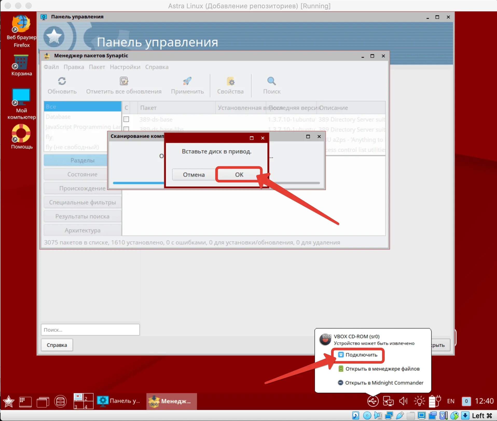Open the file manager taskbar icon

coord(60,402)
